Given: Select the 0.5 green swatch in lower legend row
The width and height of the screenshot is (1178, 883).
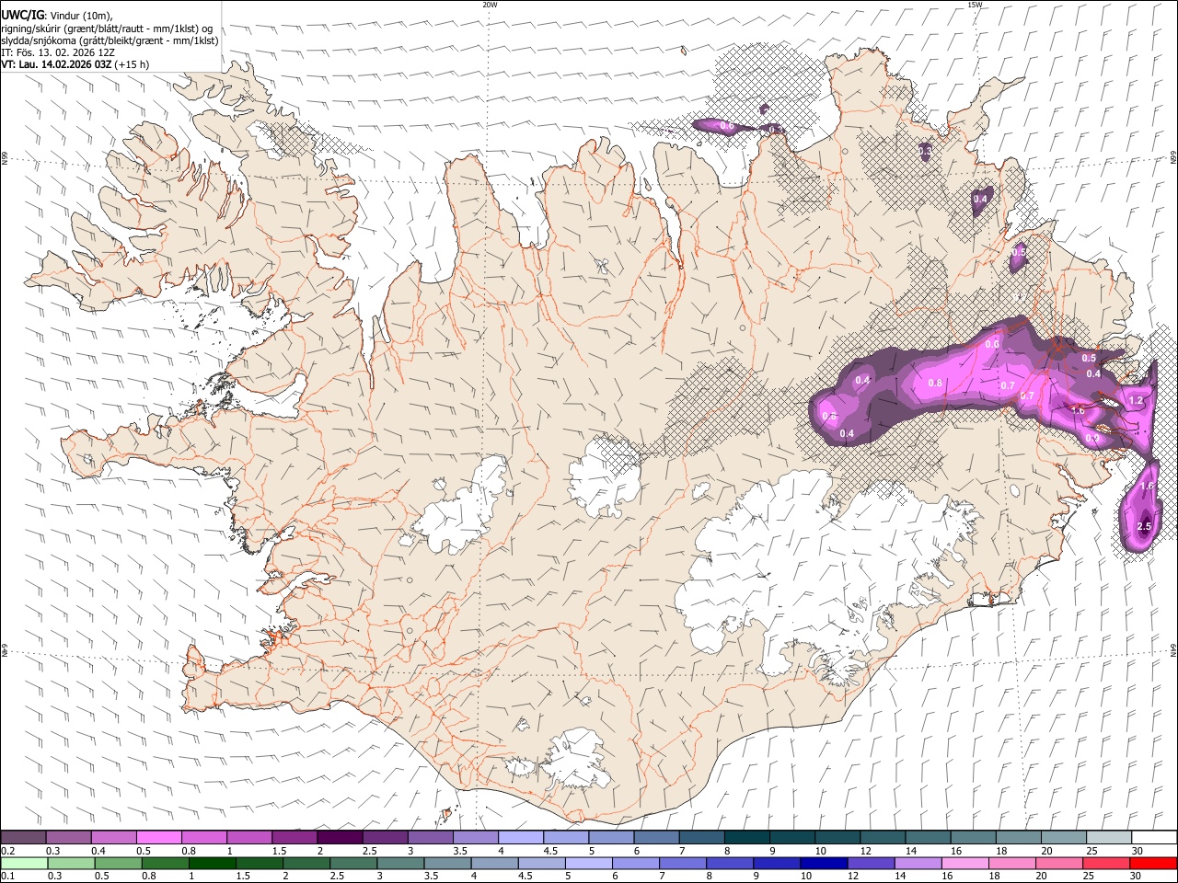Looking at the screenshot, I should [119, 863].
